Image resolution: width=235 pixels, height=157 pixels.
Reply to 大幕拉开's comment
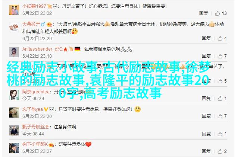[206, 38]
